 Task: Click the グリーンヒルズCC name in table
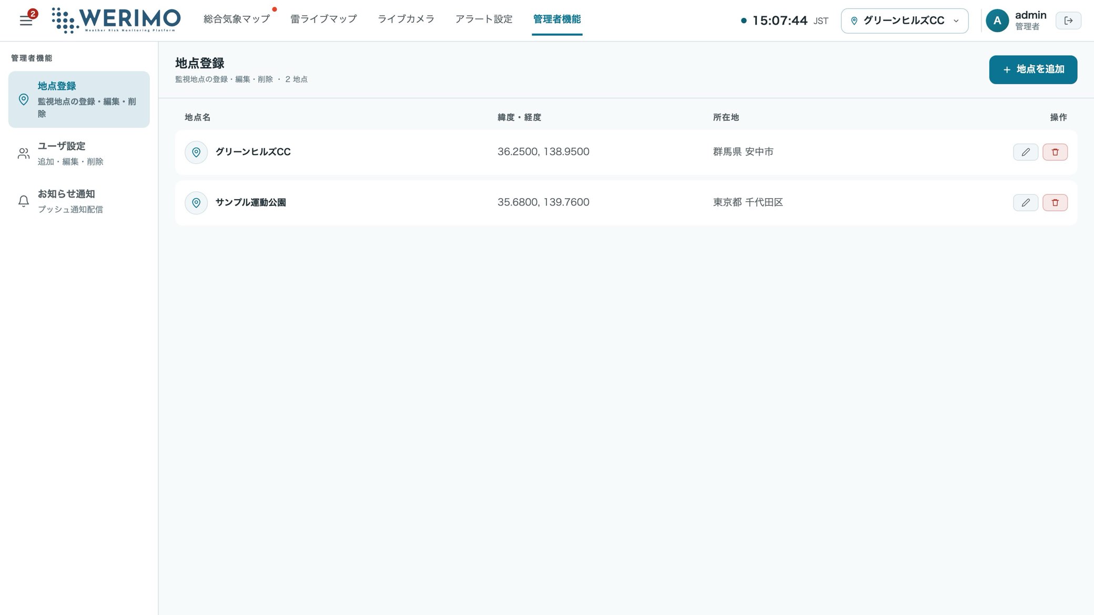[x=253, y=152]
